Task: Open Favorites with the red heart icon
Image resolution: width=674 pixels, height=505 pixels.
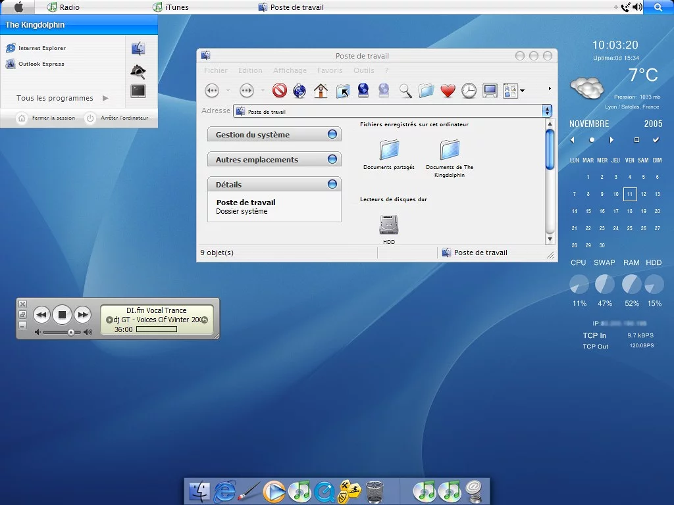Action: 448,91
